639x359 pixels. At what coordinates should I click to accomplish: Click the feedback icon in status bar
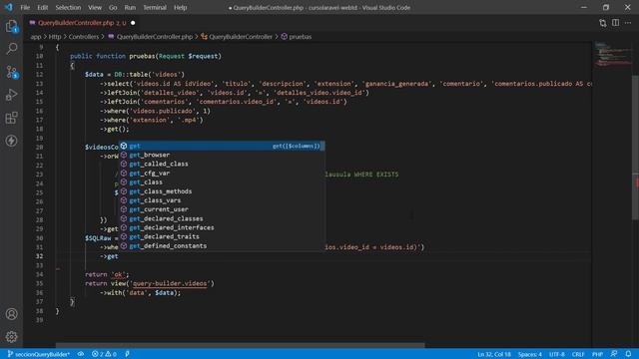[x=614, y=354]
